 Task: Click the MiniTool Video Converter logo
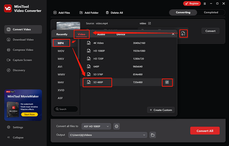(8, 8)
